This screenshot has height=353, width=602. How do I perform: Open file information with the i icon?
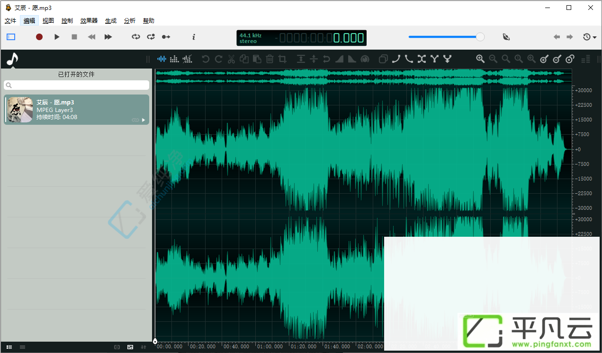pos(194,37)
